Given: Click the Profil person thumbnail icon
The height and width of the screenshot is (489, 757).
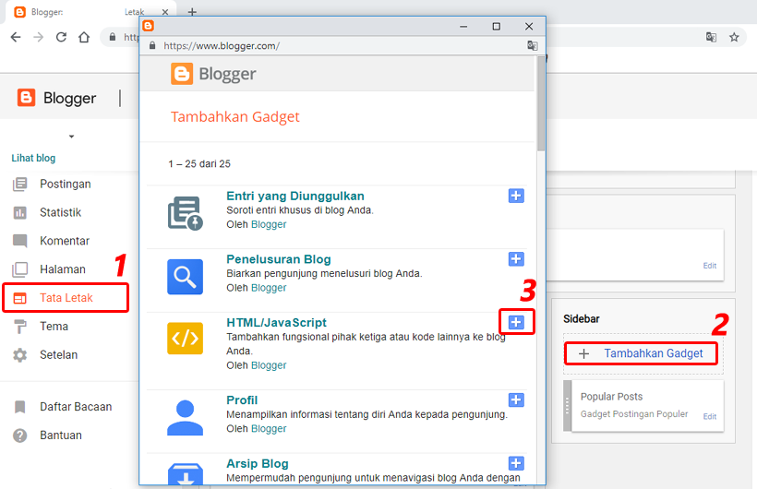Looking at the screenshot, I should click(185, 418).
